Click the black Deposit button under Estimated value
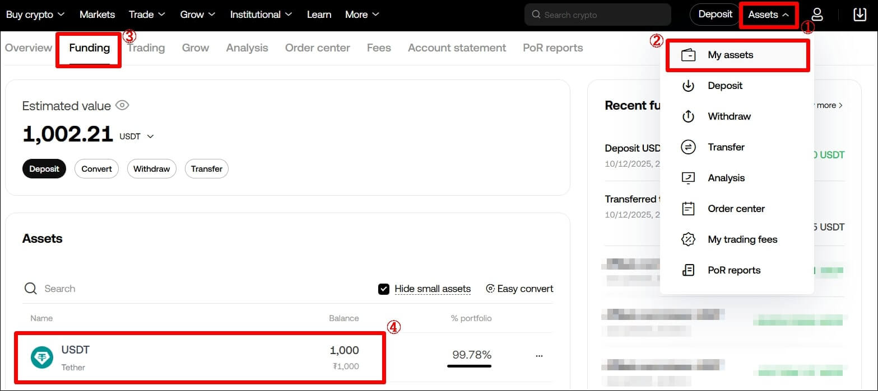878x391 pixels. (44, 169)
